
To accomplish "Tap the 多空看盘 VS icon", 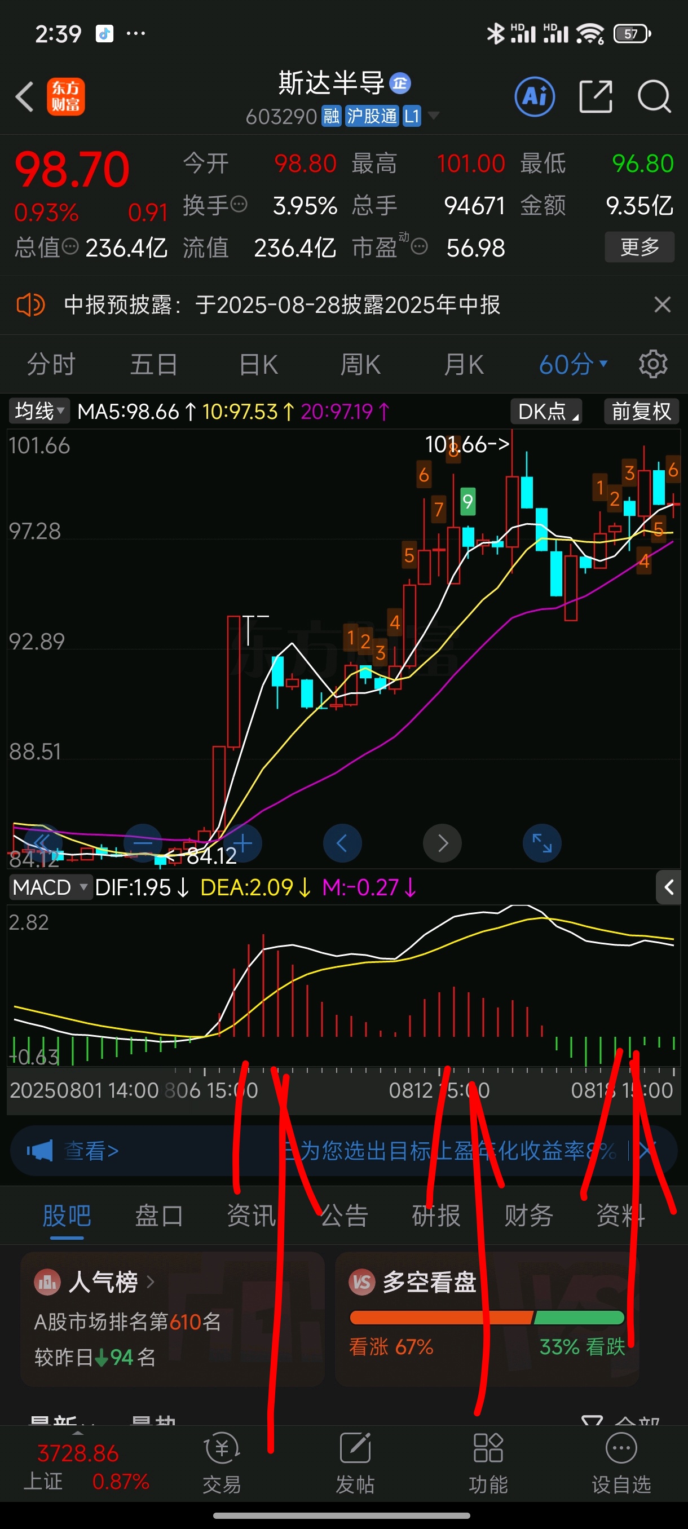I will [x=361, y=1282].
